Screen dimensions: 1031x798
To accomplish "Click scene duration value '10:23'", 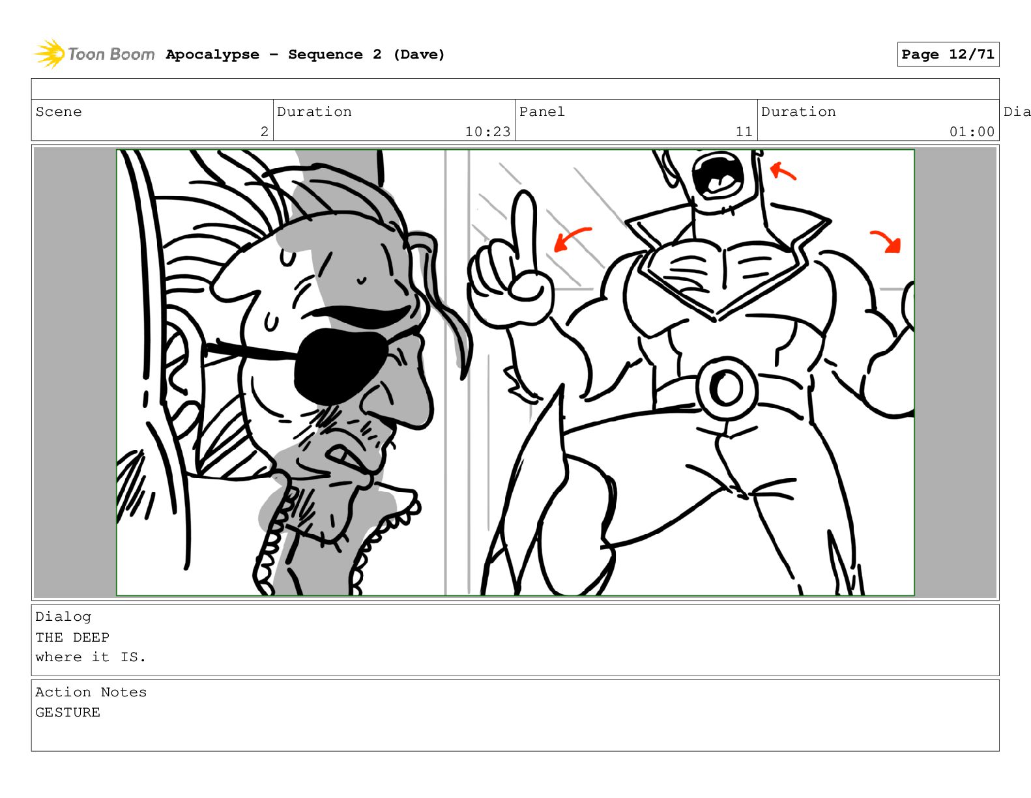I will tap(487, 132).
